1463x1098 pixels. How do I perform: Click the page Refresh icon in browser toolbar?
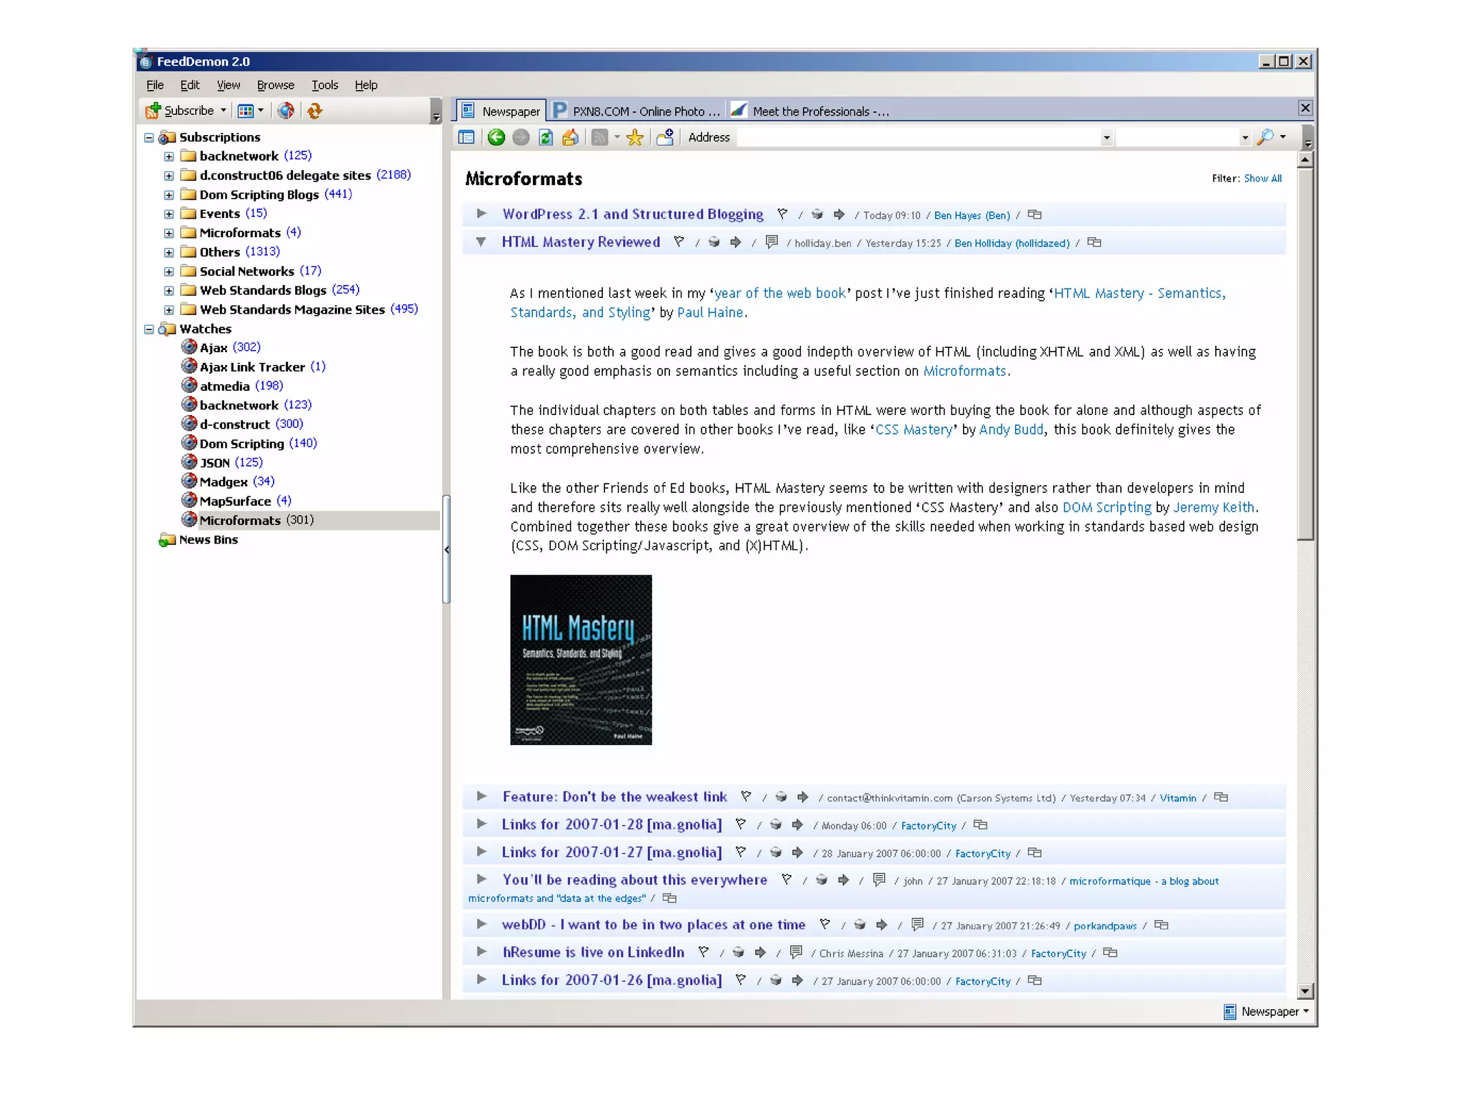[x=546, y=137]
